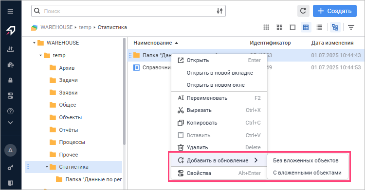Select С вложенными объектами submenu option
365x190 pixels.
point(307,173)
